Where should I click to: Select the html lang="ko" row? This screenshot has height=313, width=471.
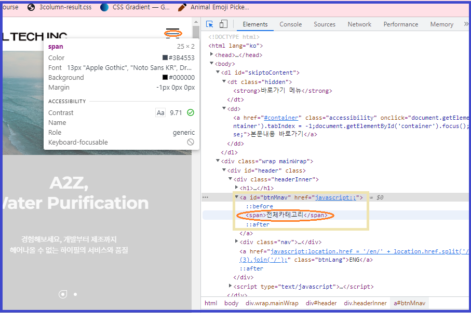(236, 46)
